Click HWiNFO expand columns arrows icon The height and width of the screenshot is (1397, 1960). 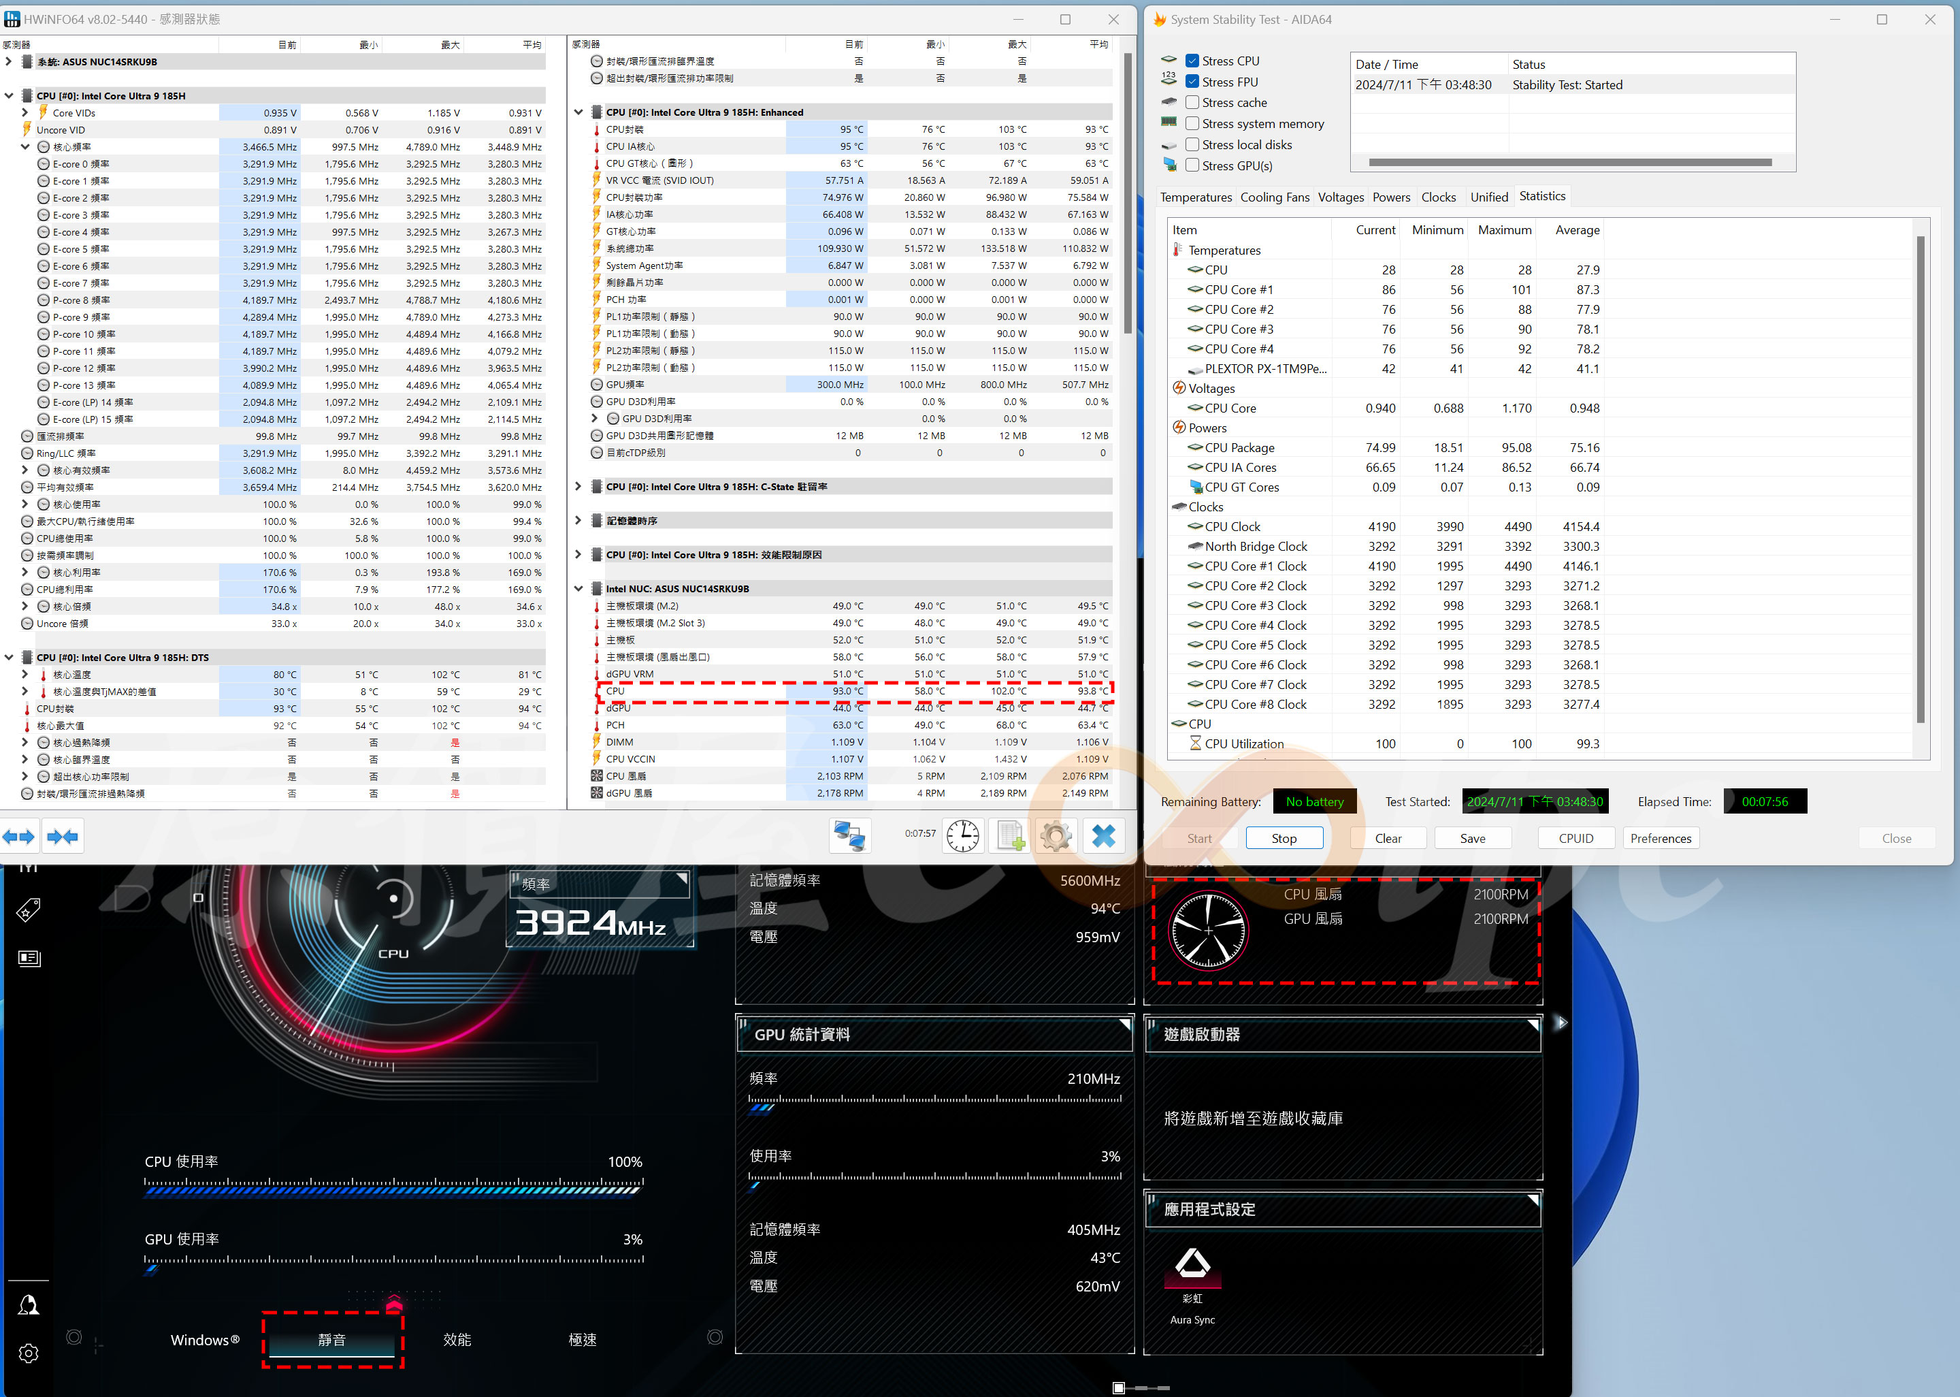click(18, 836)
